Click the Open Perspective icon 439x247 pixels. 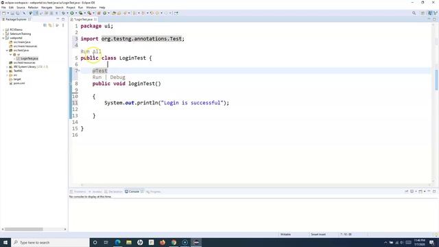click(x=423, y=13)
